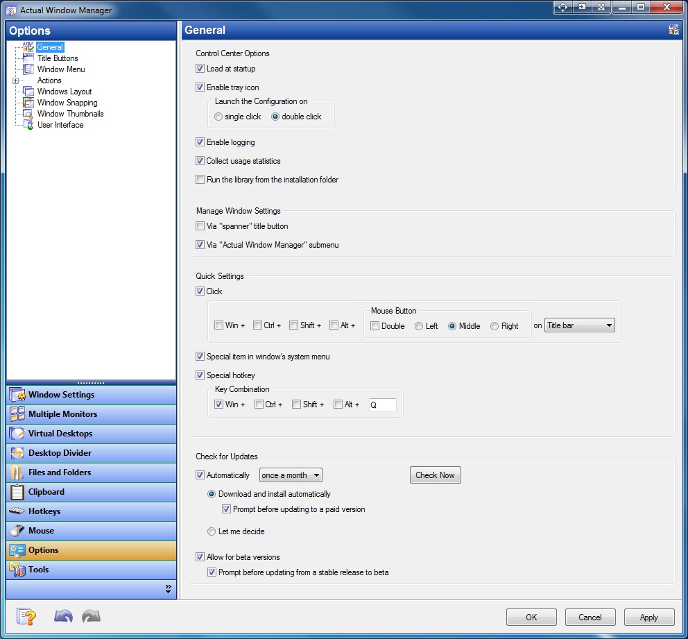Select the Right mouse button radio

tap(495, 326)
